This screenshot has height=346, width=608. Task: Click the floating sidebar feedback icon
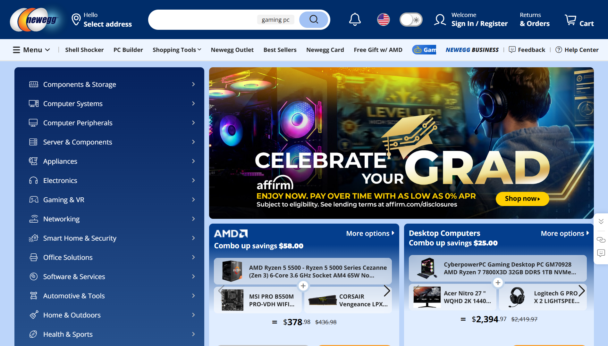[x=601, y=253]
